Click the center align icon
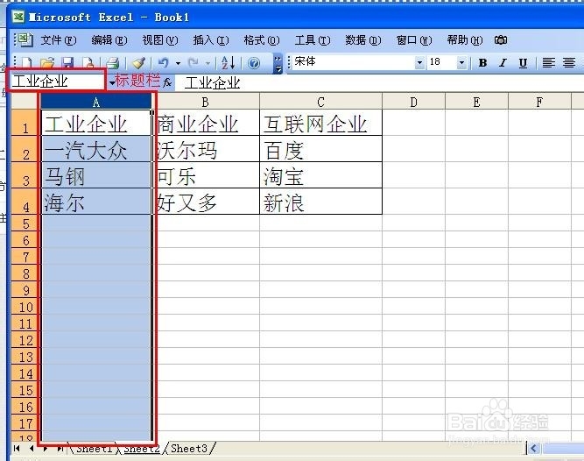 point(569,63)
